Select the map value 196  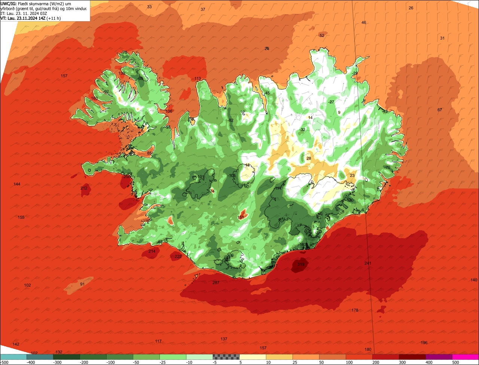point(424,343)
